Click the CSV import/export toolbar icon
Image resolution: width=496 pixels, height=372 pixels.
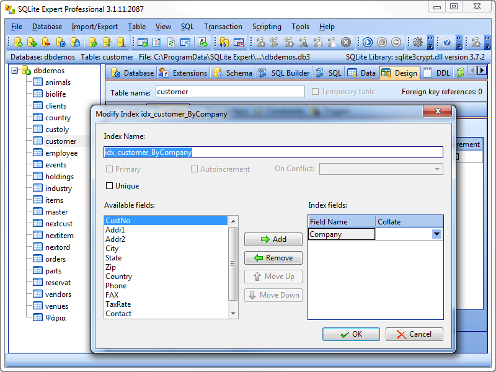239,42
